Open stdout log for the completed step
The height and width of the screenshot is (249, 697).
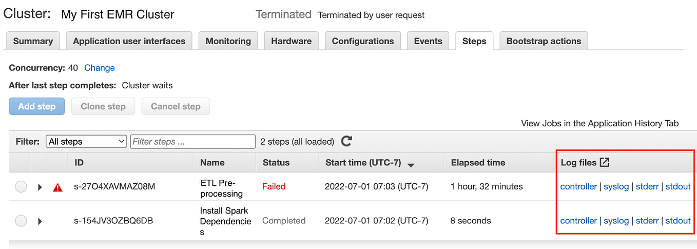pos(678,221)
